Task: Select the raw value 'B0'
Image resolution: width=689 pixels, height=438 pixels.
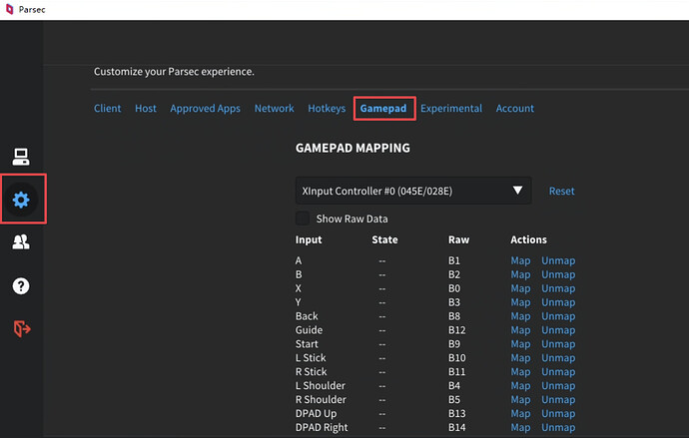Action: (454, 288)
